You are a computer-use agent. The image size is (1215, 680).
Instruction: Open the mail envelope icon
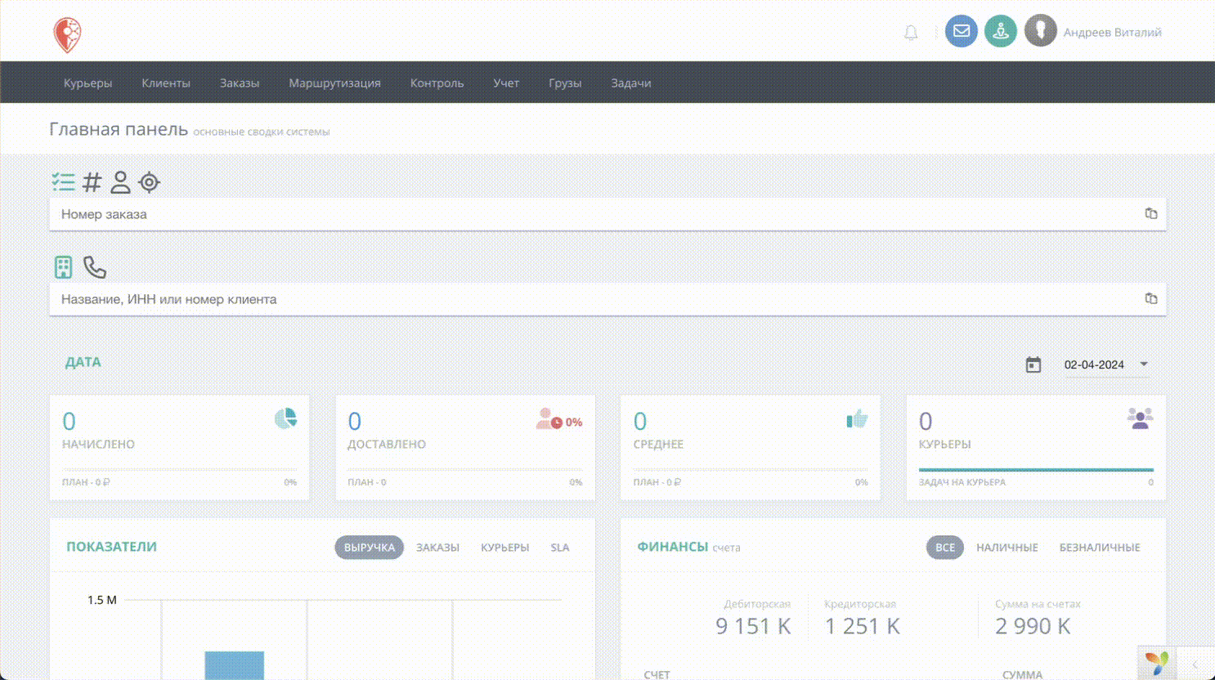962,31
